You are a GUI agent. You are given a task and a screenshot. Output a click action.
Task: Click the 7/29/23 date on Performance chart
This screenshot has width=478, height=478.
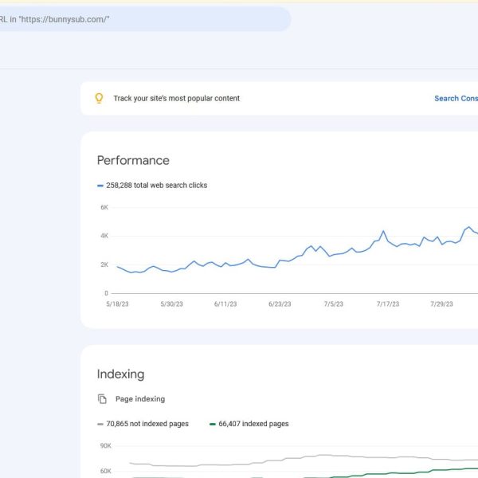[x=442, y=304]
